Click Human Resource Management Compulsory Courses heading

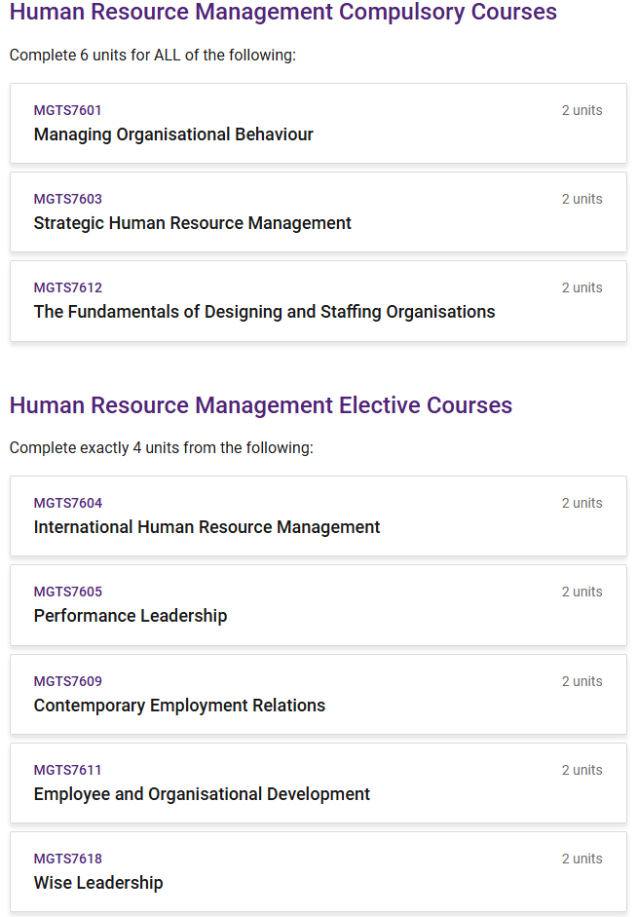(x=283, y=12)
